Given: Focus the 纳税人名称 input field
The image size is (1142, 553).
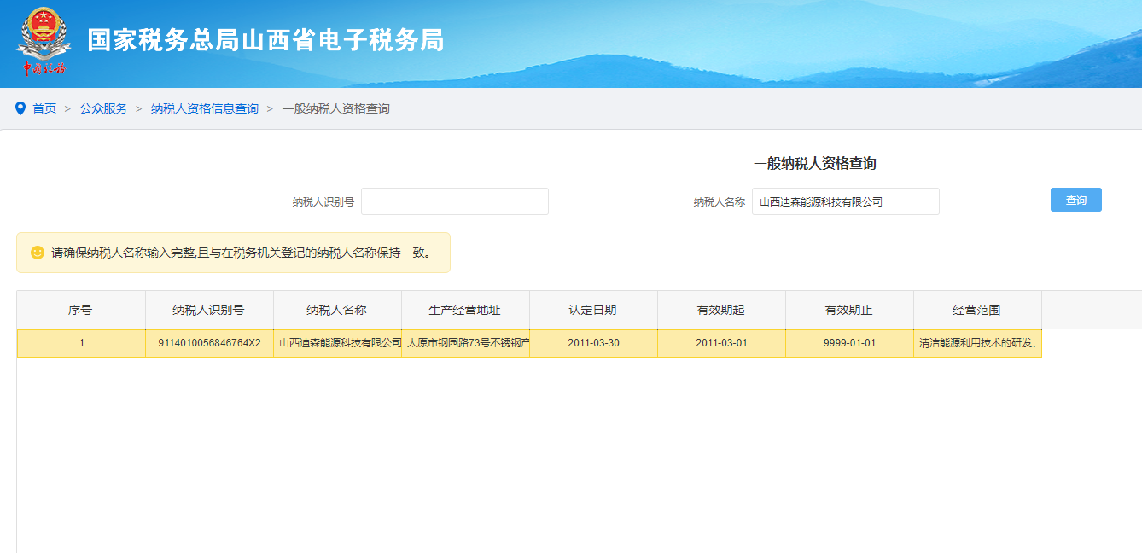Looking at the screenshot, I should (846, 201).
